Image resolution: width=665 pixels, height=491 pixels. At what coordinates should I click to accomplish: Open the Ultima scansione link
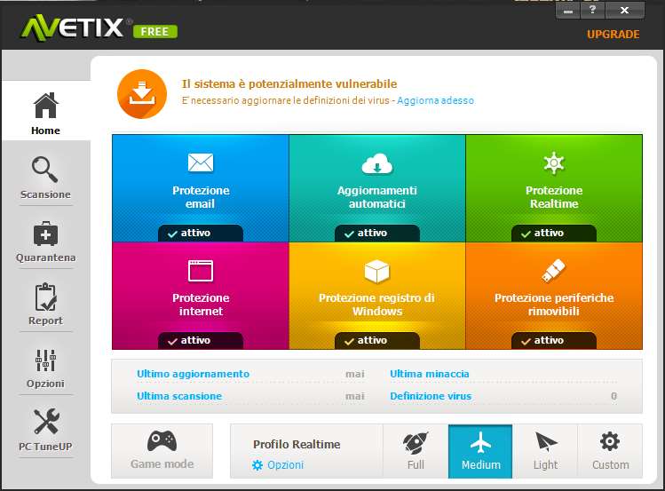click(179, 396)
